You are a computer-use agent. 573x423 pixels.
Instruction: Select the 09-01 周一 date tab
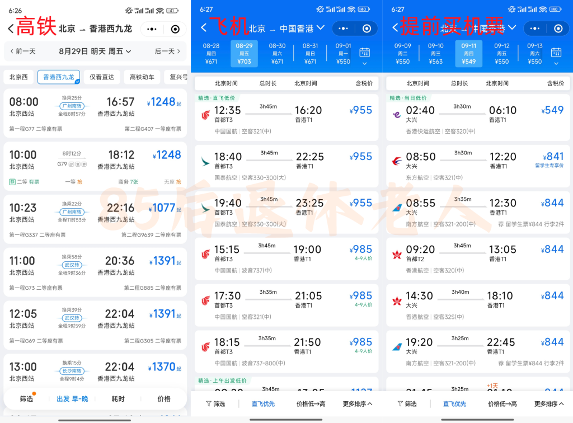pos(343,54)
